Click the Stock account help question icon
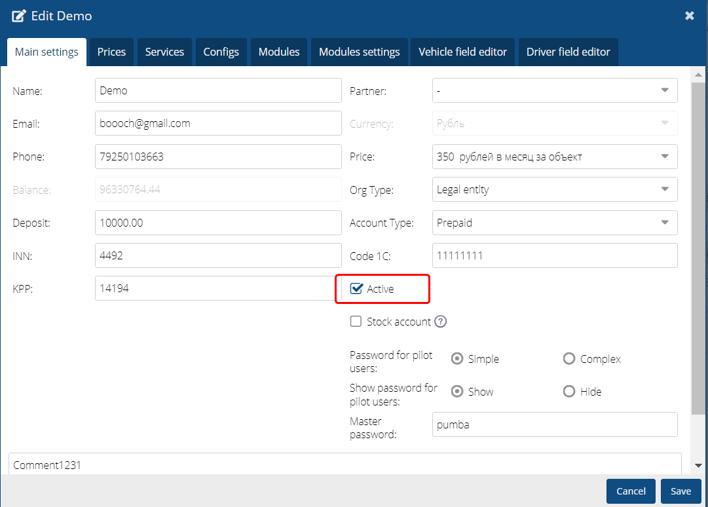708x507 pixels. pyautogui.click(x=441, y=322)
